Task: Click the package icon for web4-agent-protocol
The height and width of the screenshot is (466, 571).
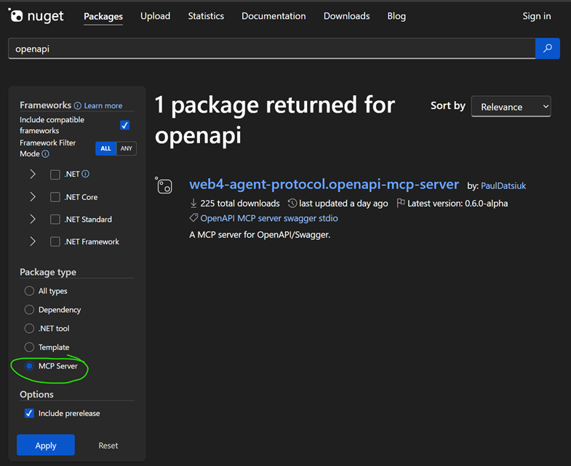Action: coord(164,185)
